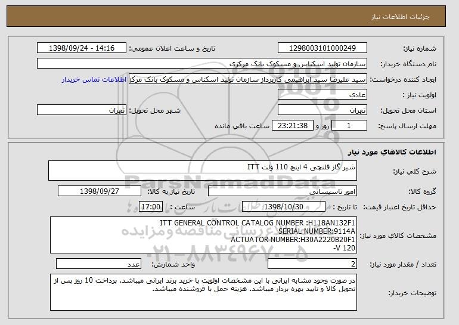
Task: Click the label ایجاد کننده درخواست
Action: 403,80
